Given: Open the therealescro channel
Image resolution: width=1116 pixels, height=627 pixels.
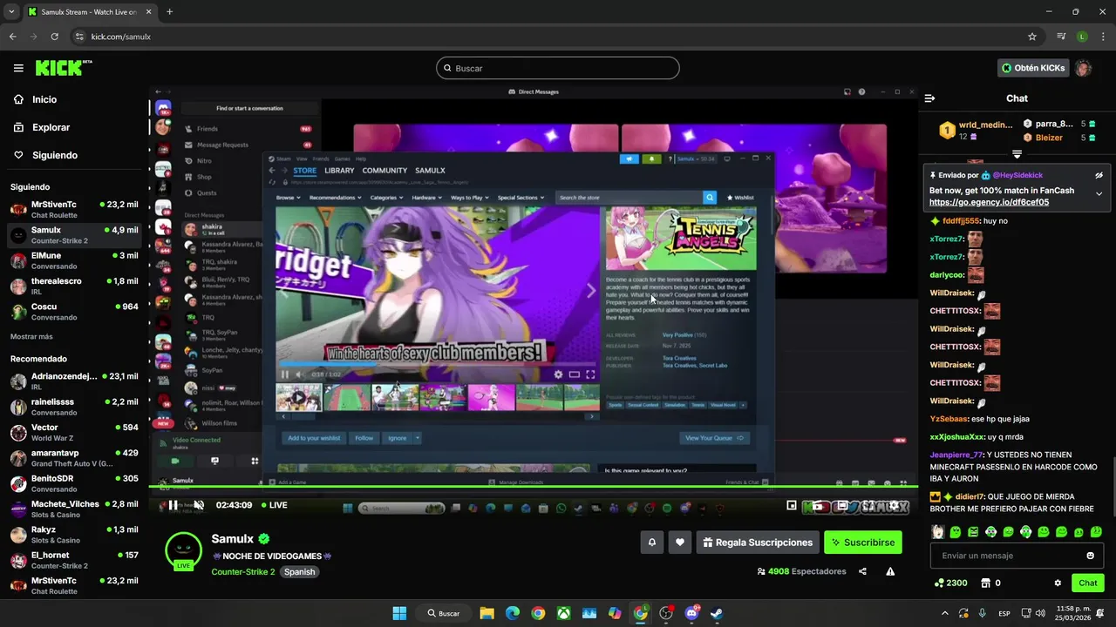Looking at the screenshot, I should [x=74, y=286].
